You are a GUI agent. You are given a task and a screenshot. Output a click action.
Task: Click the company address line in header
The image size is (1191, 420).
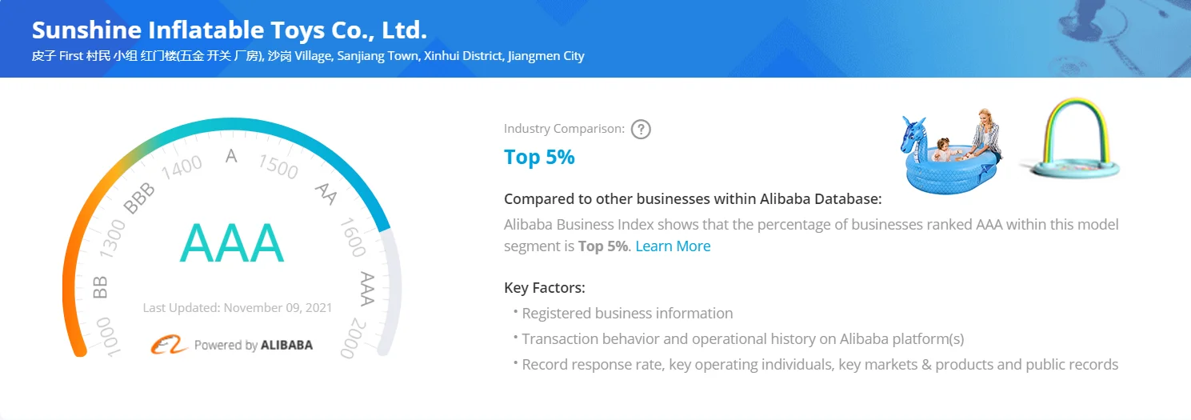pyautogui.click(x=308, y=56)
